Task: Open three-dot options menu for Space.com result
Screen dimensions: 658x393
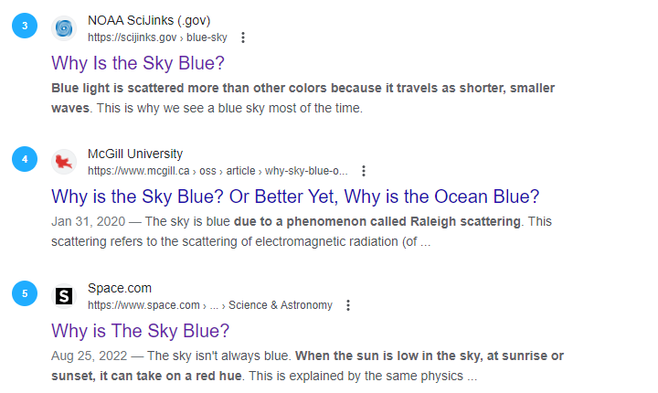Action: pos(348,305)
